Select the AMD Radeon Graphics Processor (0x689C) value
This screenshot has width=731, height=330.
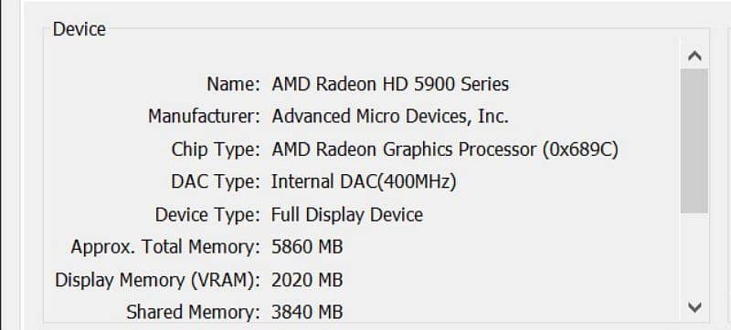tap(445, 150)
